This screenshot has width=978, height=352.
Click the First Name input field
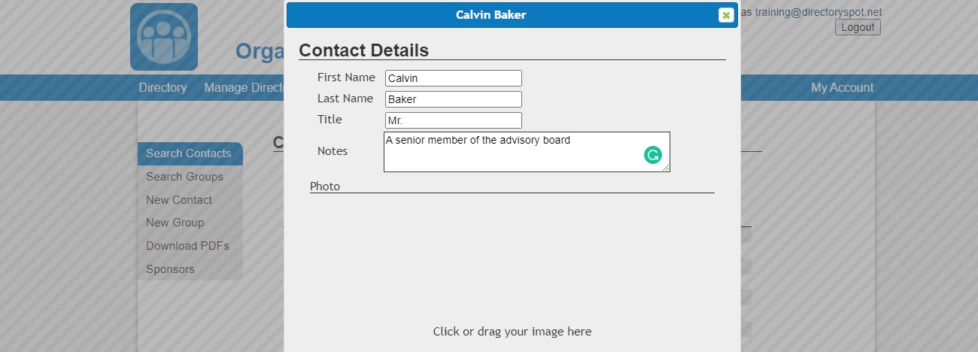pos(453,78)
